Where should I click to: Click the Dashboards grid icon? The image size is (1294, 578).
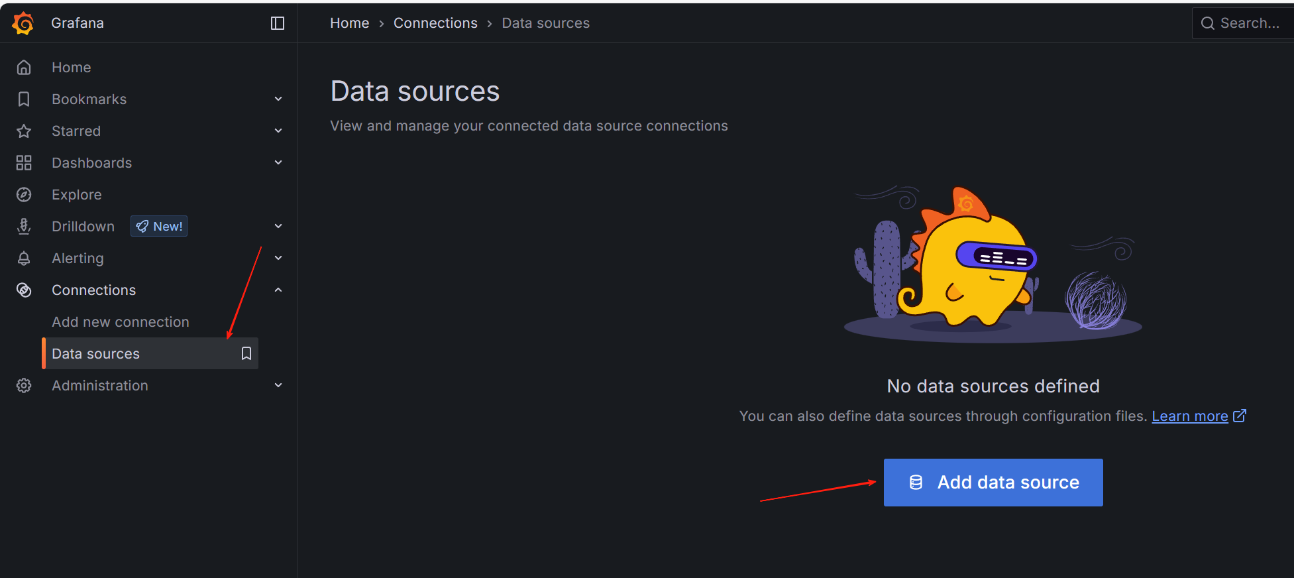(24, 163)
